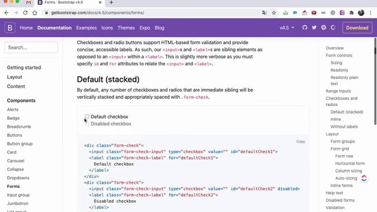This screenshot has height=212, width=377.
Task: Open Blog in navbar
Action: 160,28
